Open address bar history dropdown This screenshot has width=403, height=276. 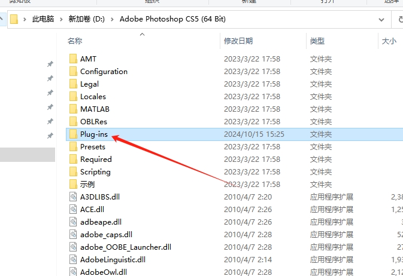(381, 20)
